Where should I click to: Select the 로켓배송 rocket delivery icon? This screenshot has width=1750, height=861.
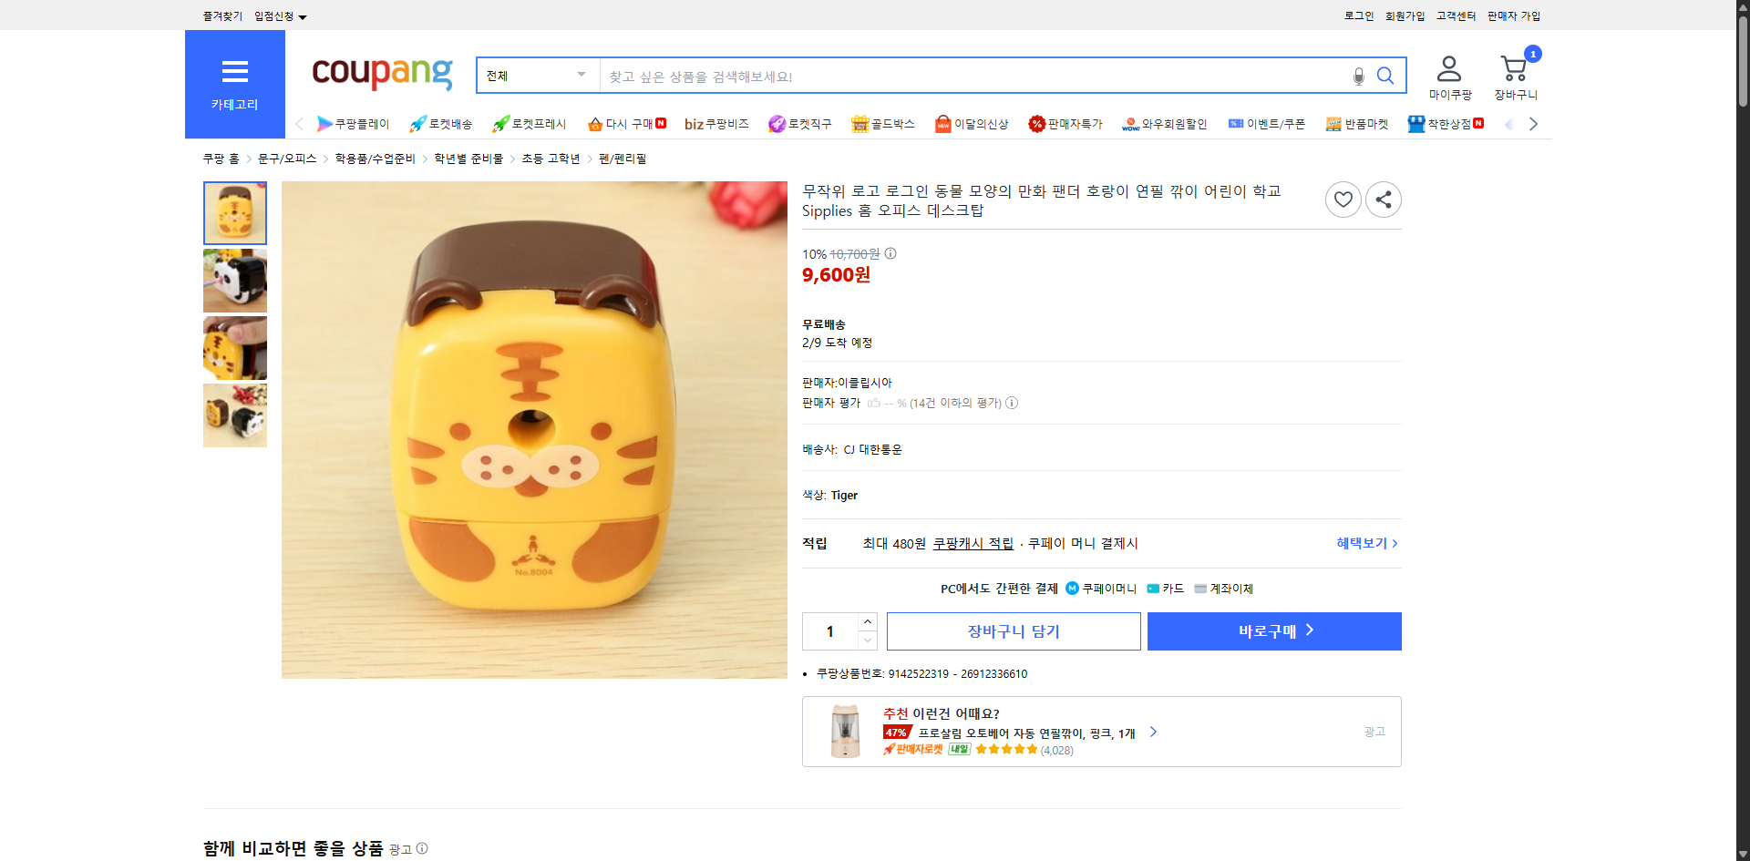(417, 124)
